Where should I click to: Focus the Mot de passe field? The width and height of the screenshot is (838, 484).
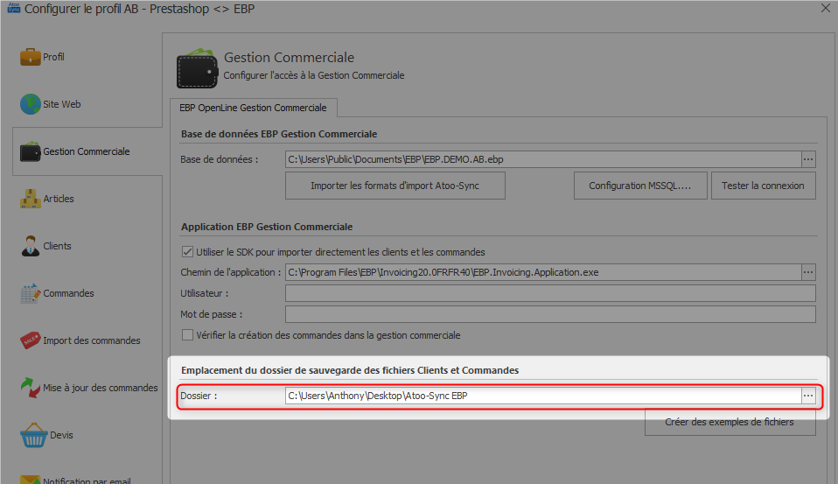click(550, 314)
